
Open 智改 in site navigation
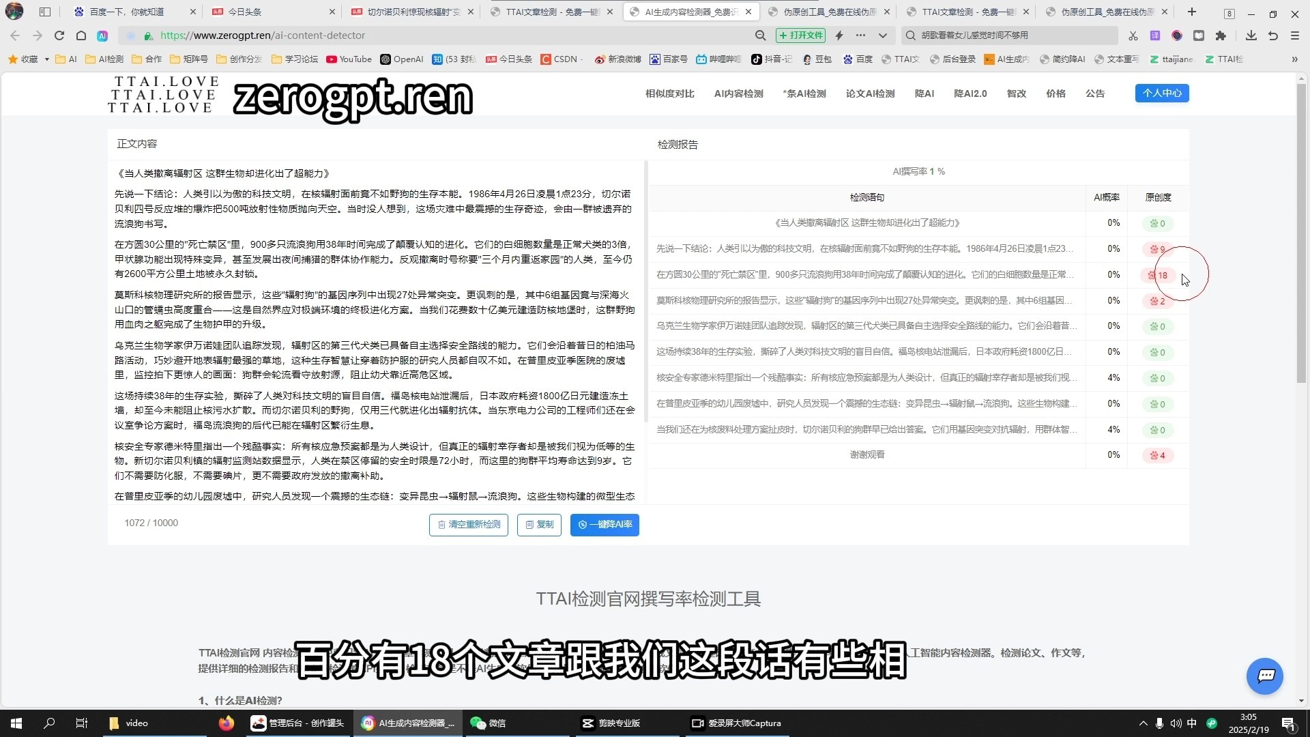click(x=1016, y=93)
